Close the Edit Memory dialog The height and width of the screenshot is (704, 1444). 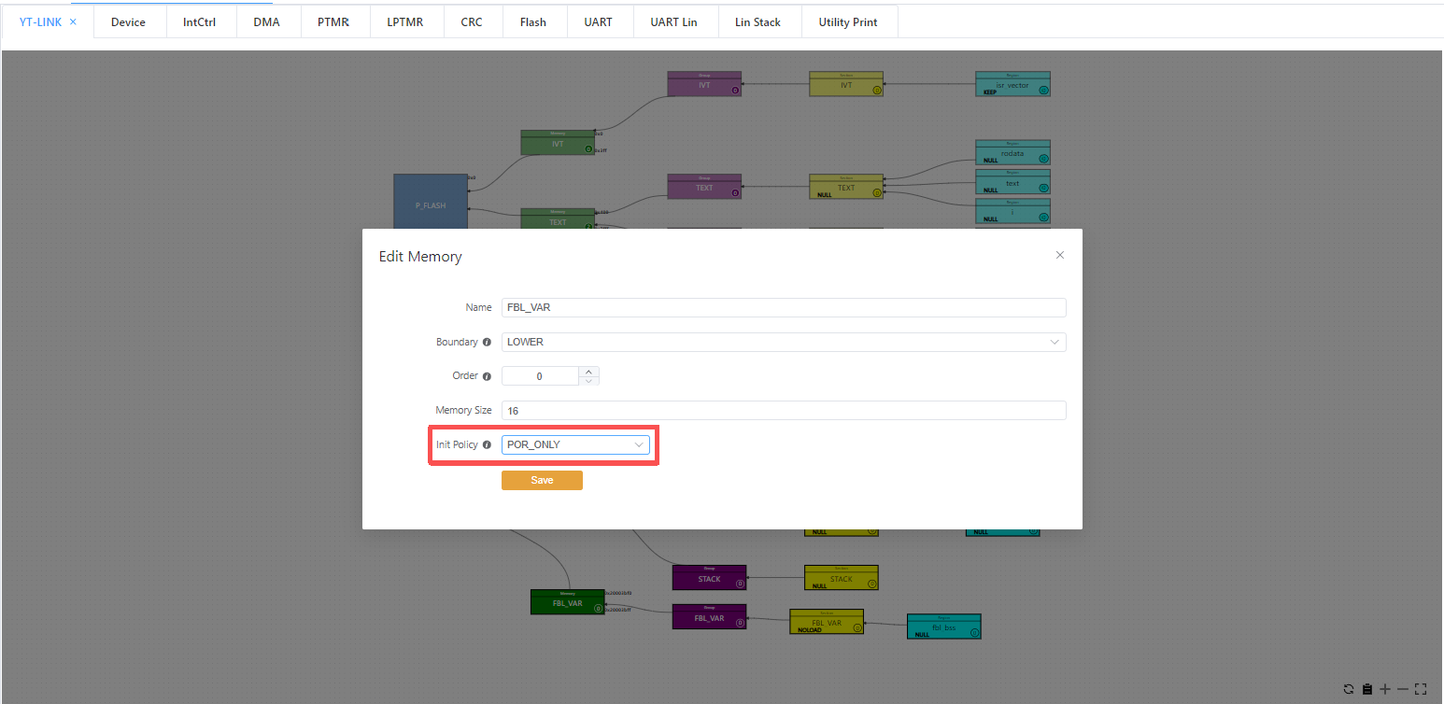click(1059, 255)
